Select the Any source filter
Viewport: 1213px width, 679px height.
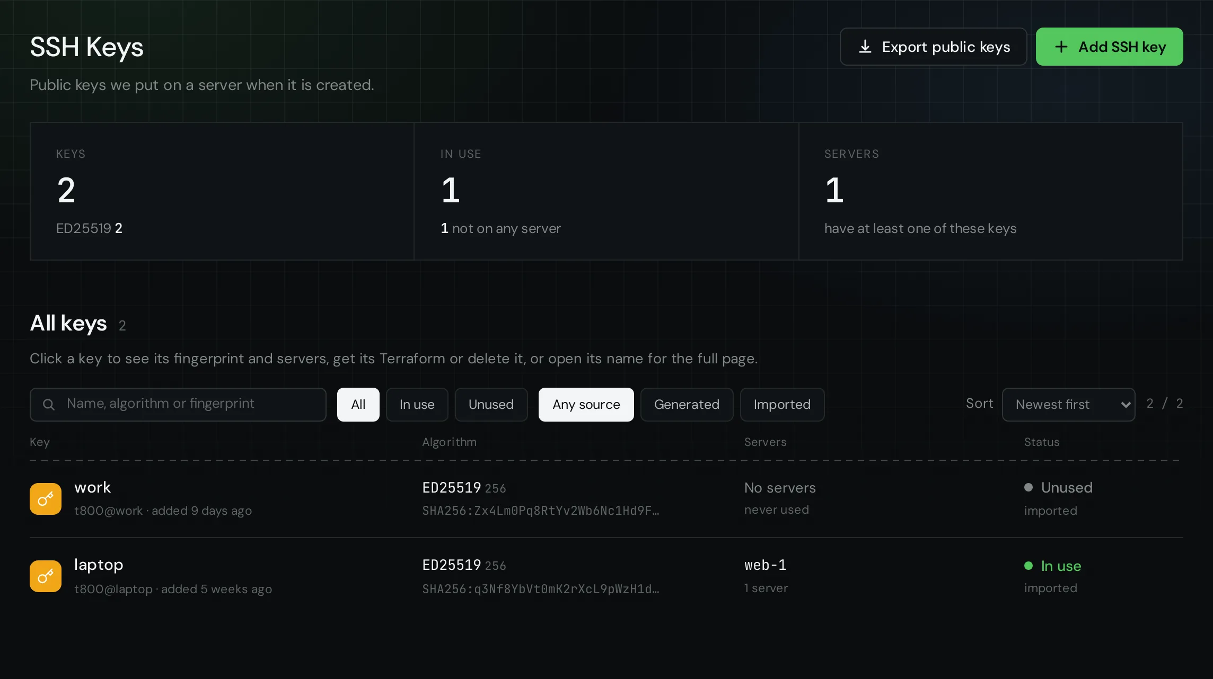click(586, 405)
